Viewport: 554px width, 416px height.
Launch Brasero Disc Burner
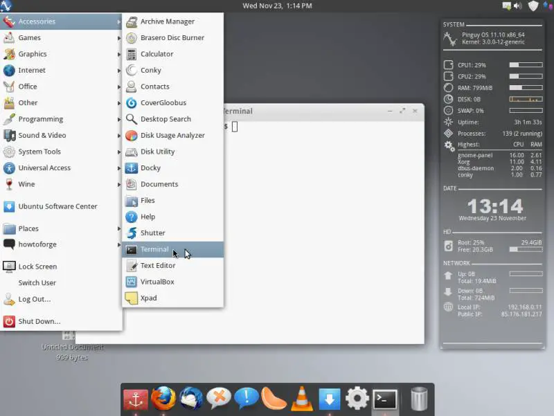click(172, 38)
